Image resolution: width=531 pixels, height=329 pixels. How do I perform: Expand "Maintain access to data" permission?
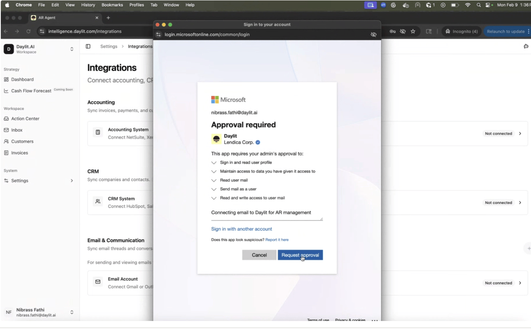click(x=213, y=171)
